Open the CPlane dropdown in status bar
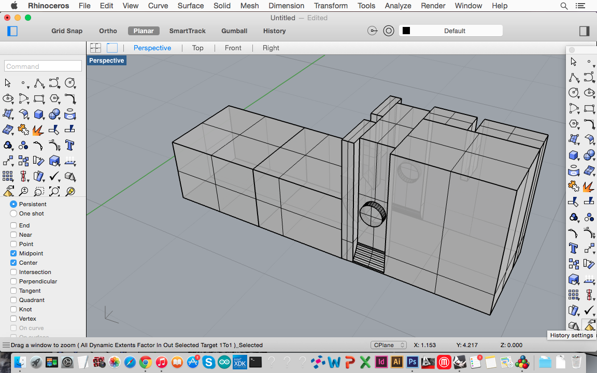This screenshot has height=373, width=597. coord(389,345)
